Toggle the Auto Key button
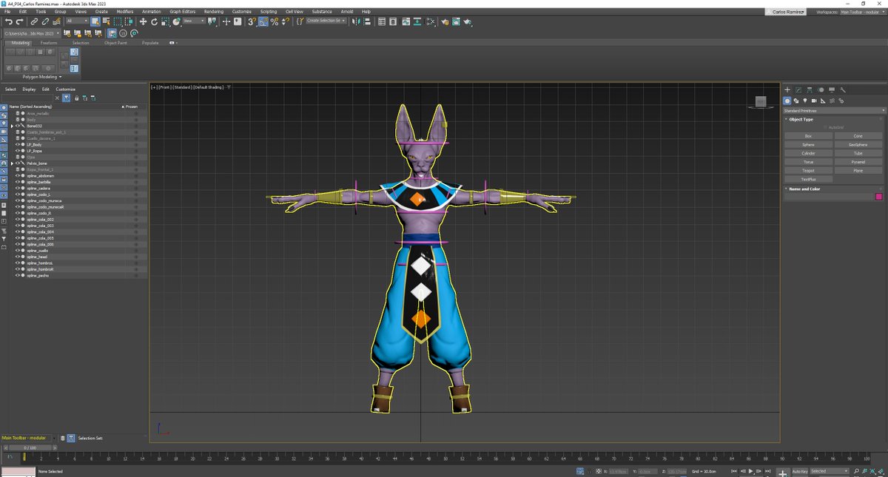The width and height of the screenshot is (888, 477). tap(800, 471)
